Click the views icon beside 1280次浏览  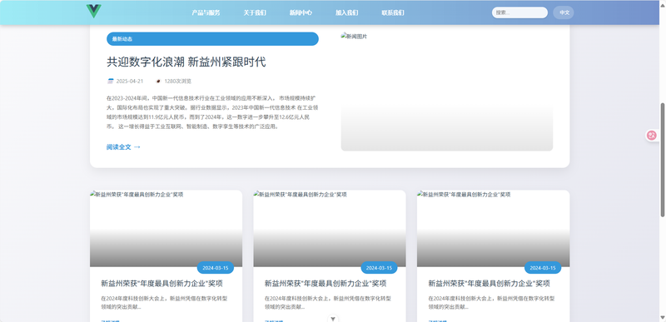click(x=158, y=81)
